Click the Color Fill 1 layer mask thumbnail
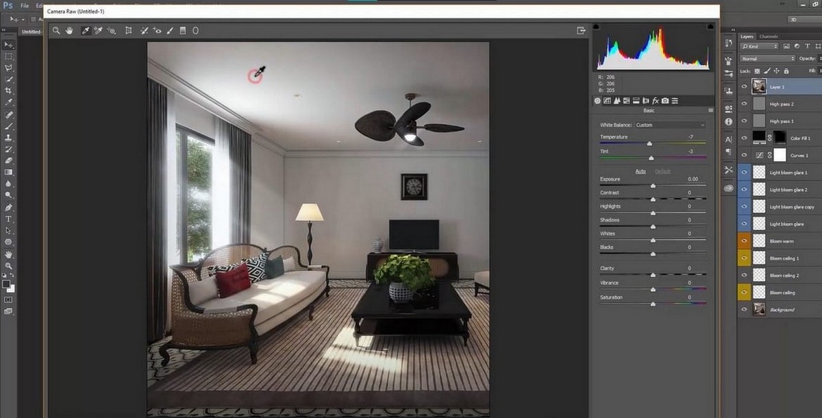Viewport: 822px width, 418px height. [x=780, y=138]
